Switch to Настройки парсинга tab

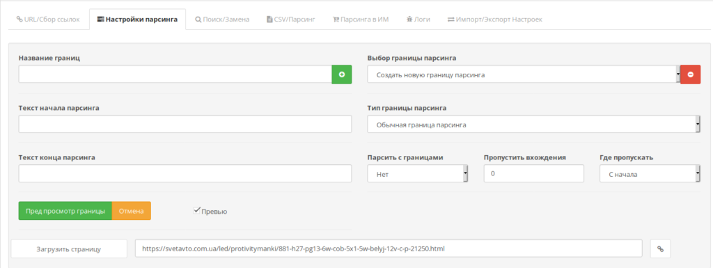[137, 19]
